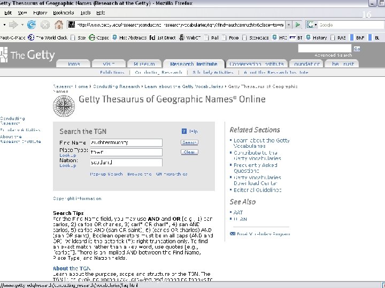This screenshot has height=288, width=385.
Task: Open the History menu
Action: [40, 13]
